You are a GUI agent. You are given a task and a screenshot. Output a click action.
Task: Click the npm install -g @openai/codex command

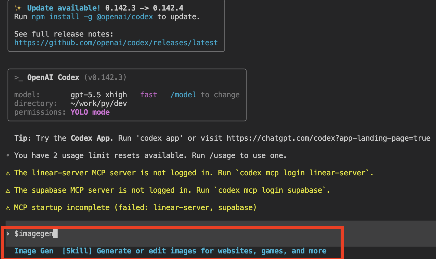(x=92, y=17)
